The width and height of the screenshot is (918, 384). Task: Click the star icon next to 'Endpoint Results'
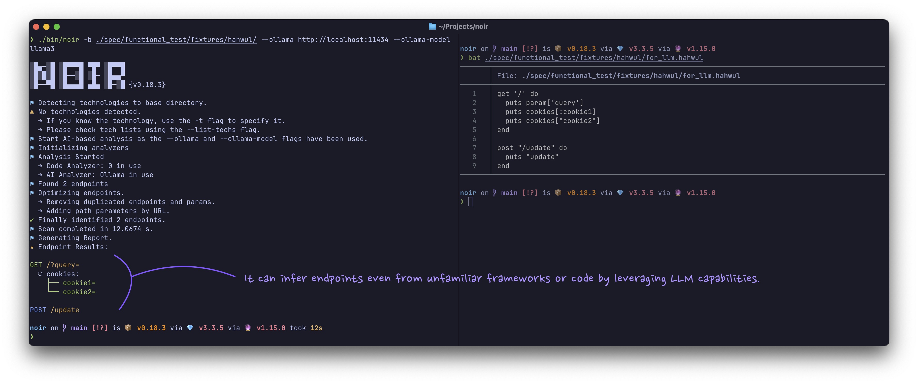click(x=32, y=247)
